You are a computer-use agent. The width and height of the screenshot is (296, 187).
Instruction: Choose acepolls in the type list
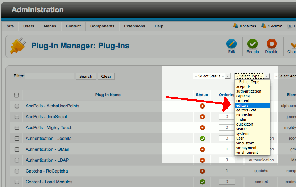tap(253, 86)
